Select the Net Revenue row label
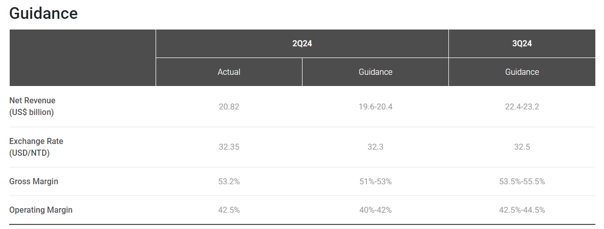The image size is (604, 229). (32, 106)
